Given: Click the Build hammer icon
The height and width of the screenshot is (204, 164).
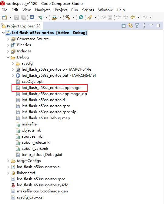Looking at the screenshot, I should pyautogui.click(x=68, y=17).
